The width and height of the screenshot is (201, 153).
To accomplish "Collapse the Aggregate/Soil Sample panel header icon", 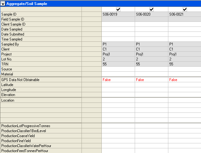I will pyautogui.click(x=3, y=3).
